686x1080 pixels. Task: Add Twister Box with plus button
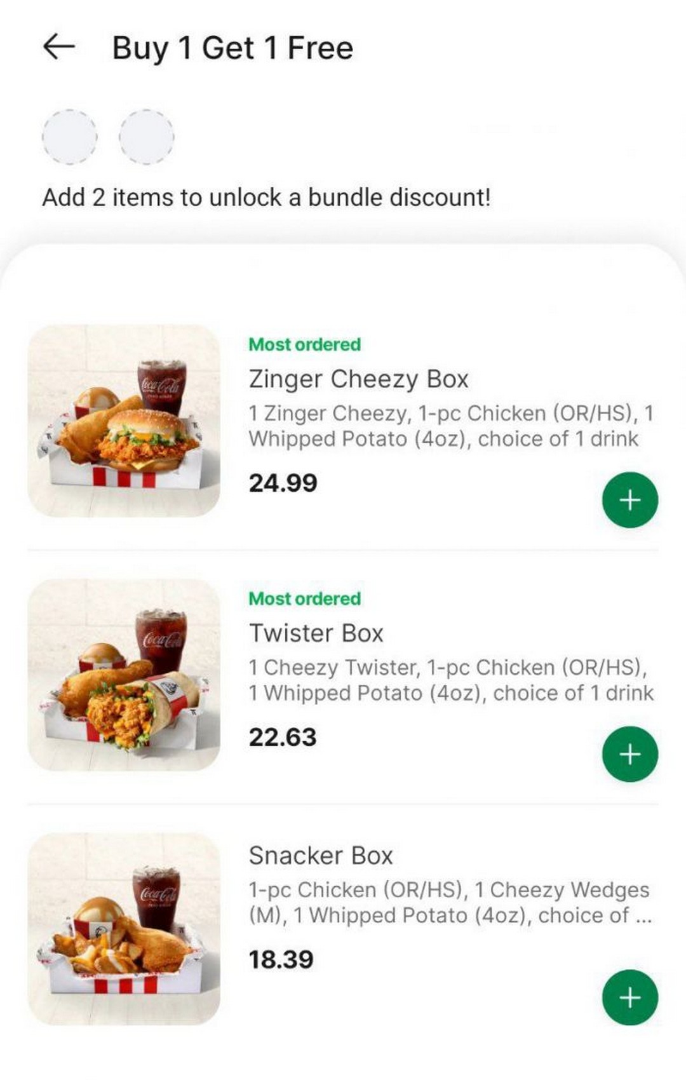(x=629, y=754)
